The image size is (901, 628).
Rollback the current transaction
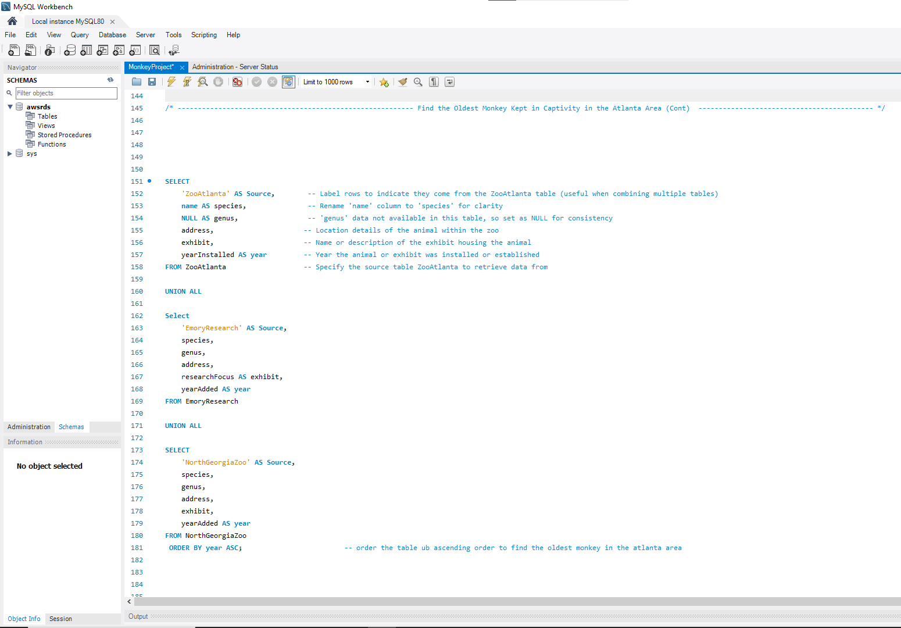tap(272, 82)
